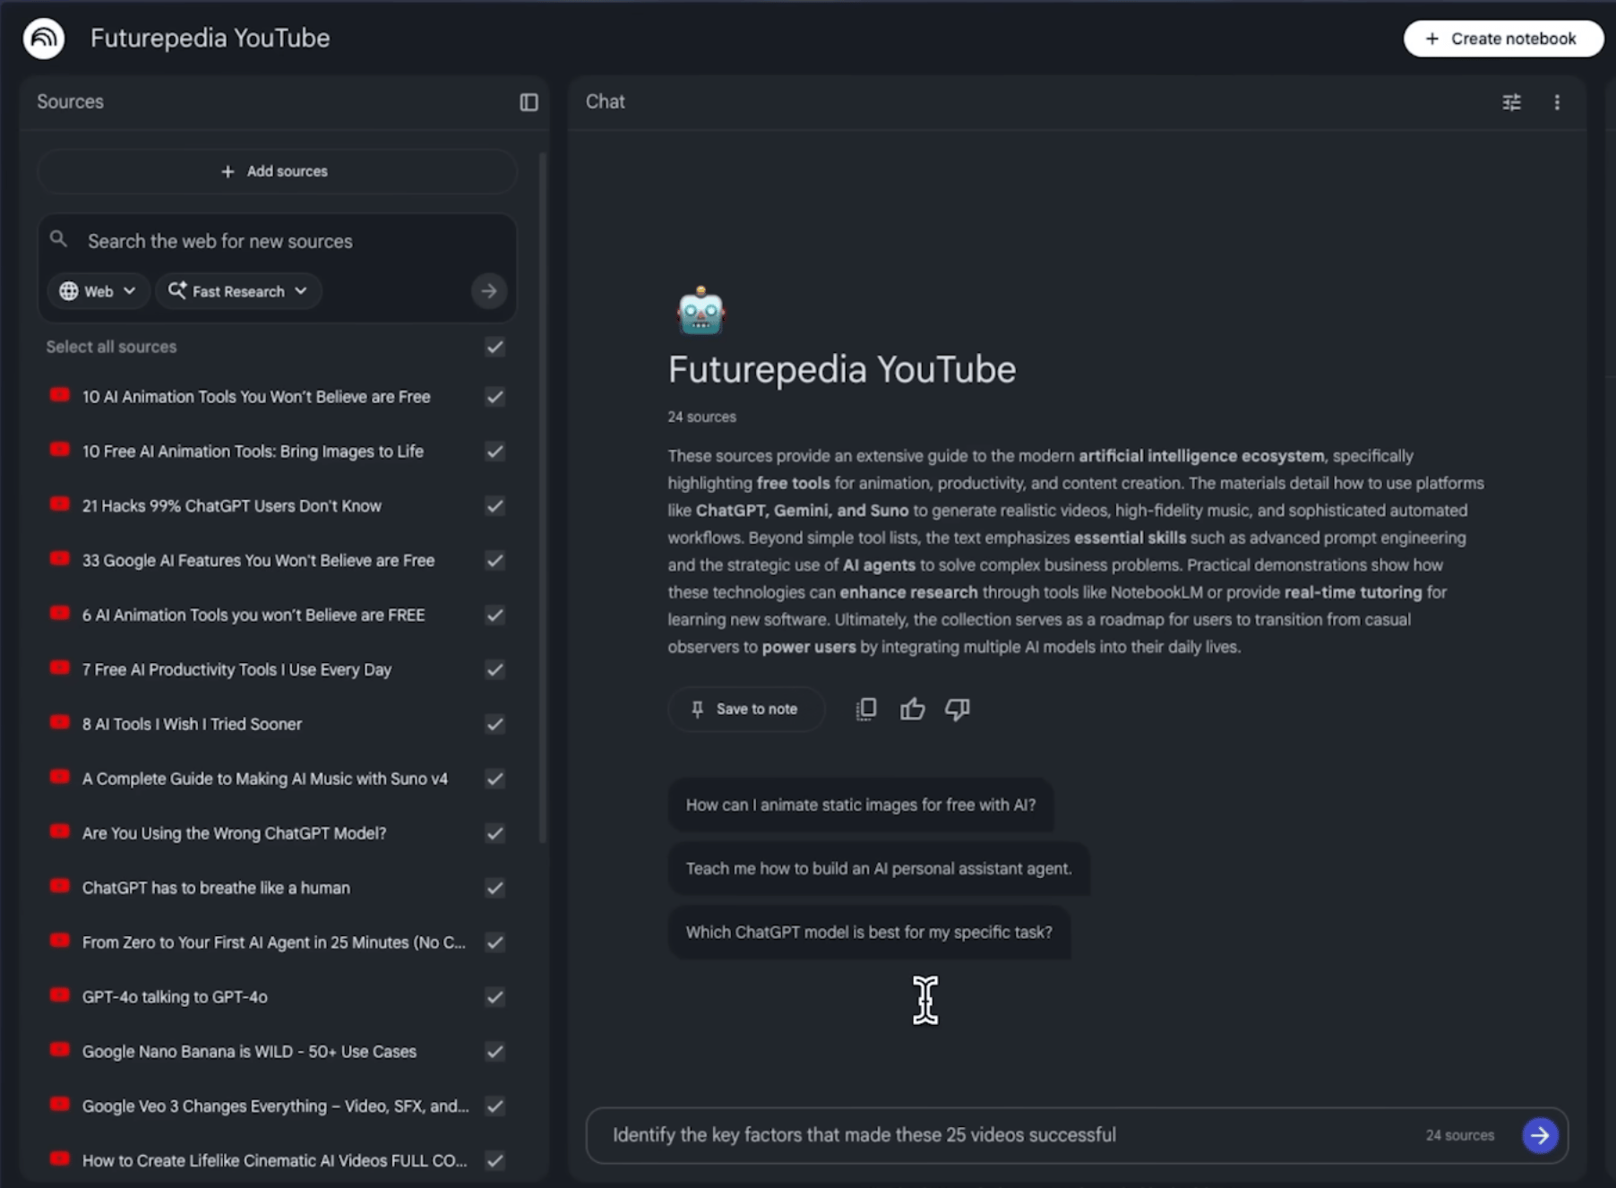This screenshot has width=1616, height=1188.
Task: Uncheck 'A Complete Guide to Making AI Music' checkbox
Action: click(494, 779)
